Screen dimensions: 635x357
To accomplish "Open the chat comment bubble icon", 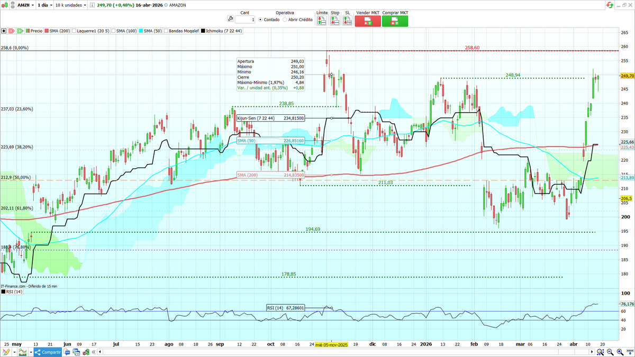I will pyautogui.click(x=67, y=352).
